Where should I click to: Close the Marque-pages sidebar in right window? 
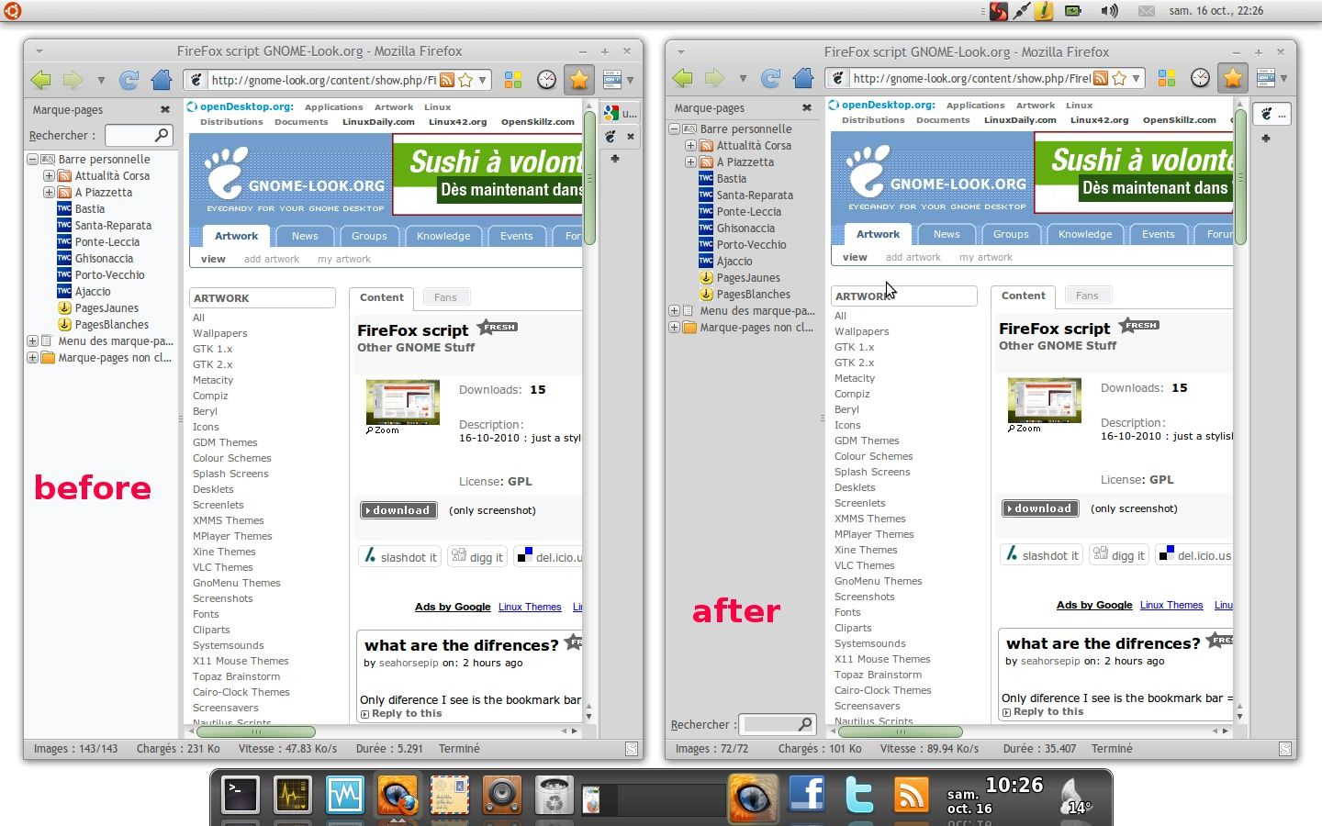[x=807, y=107]
